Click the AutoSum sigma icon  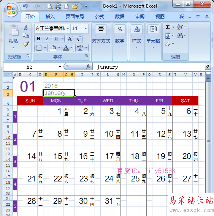pos(168,27)
